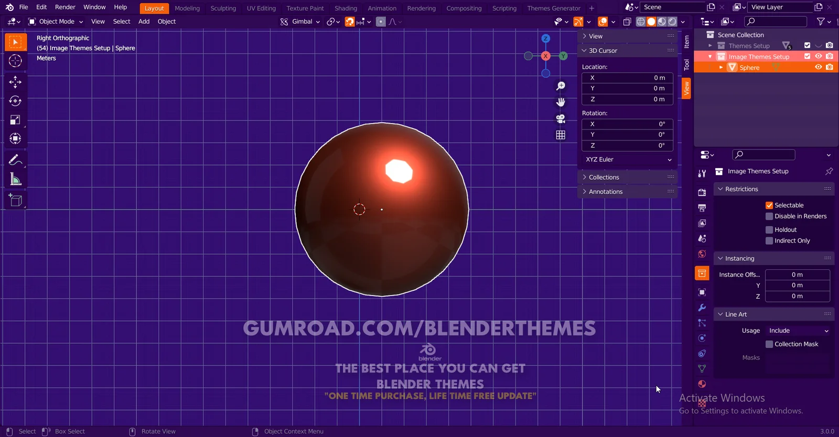Viewport: 839px width, 437px height.
Task: Enable the Indirect Only checkbox
Action: [769, 241]
